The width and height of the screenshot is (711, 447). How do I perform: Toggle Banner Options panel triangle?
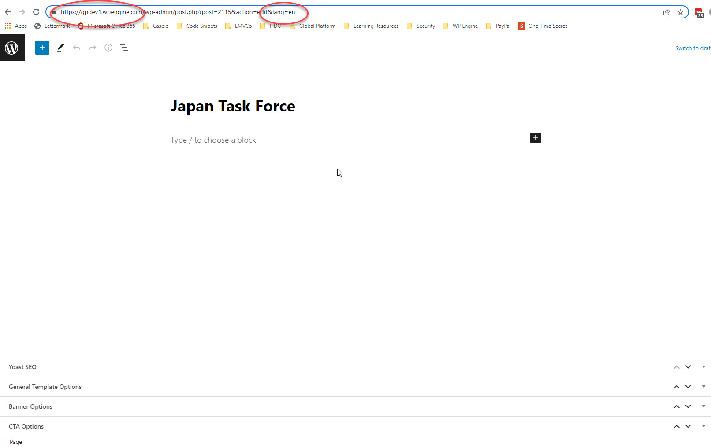(x=704, y=406)
